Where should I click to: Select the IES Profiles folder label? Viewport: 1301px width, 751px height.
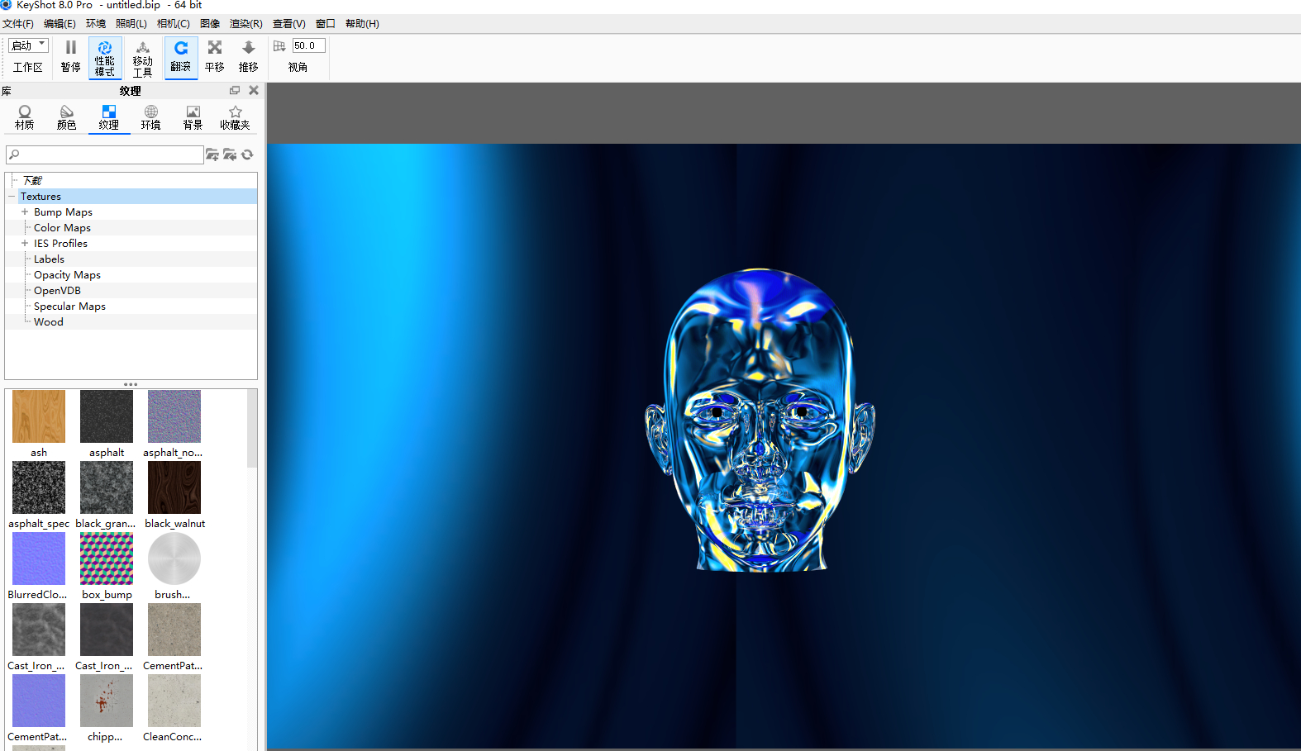tap(60, 244)
